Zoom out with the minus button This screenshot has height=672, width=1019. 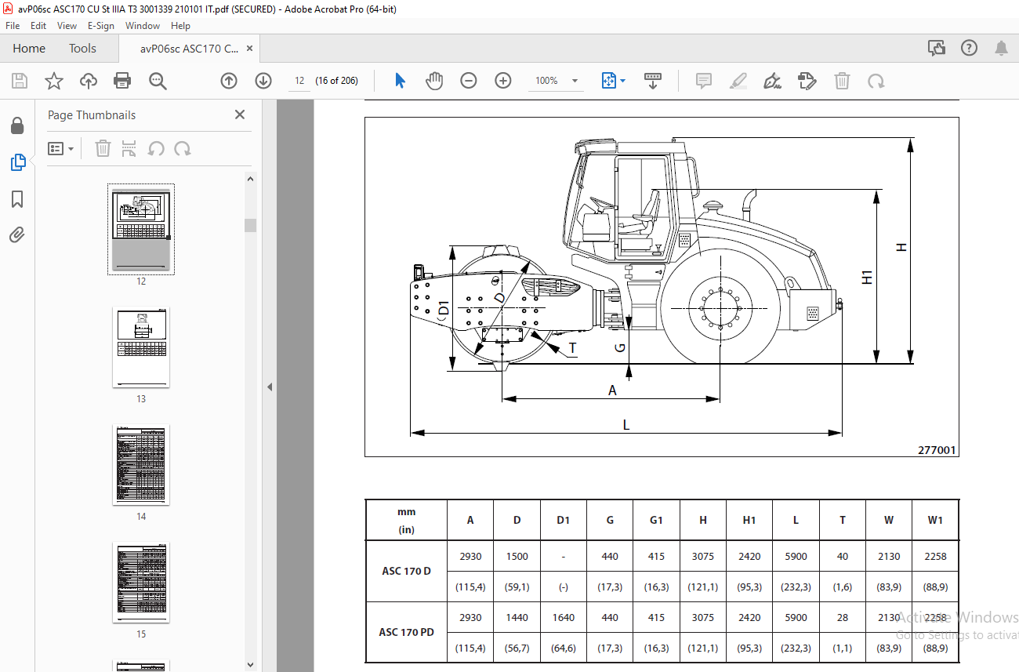tap(469, 81)
